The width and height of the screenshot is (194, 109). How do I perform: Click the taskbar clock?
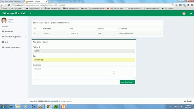coord(188,107)
